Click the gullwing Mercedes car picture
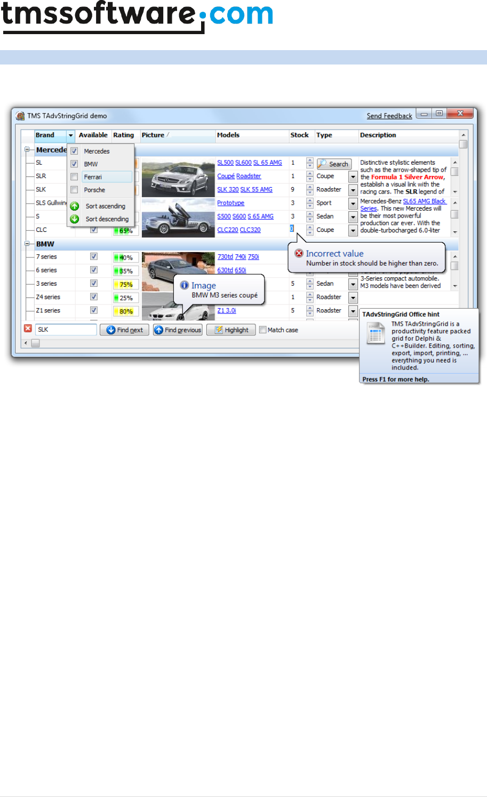Image resolution: width=487 pixels, height=797 pixels. click(x=178, y=218)
